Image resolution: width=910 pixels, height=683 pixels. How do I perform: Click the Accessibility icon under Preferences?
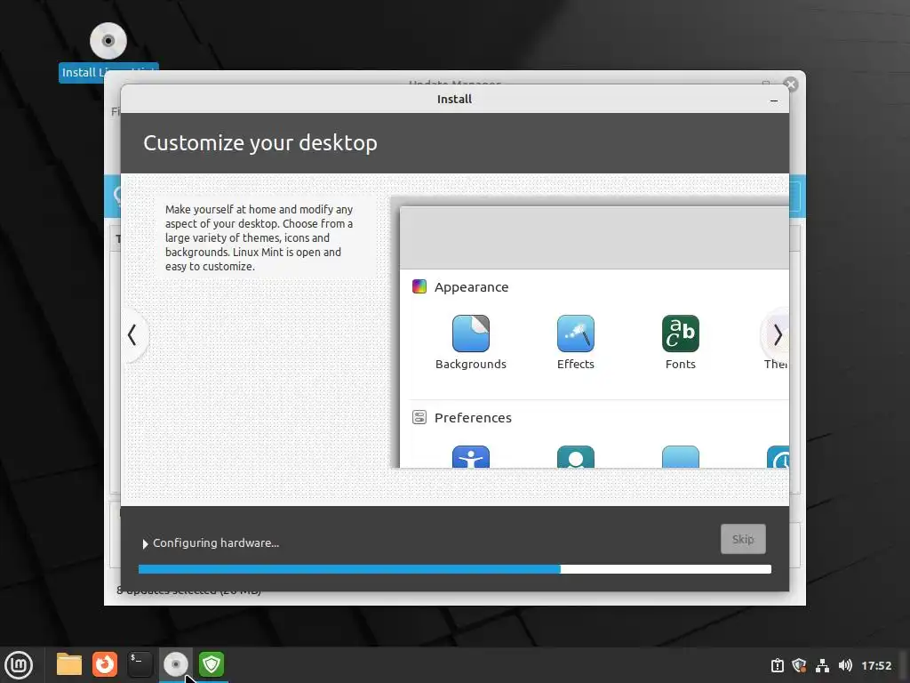[471, 456]
